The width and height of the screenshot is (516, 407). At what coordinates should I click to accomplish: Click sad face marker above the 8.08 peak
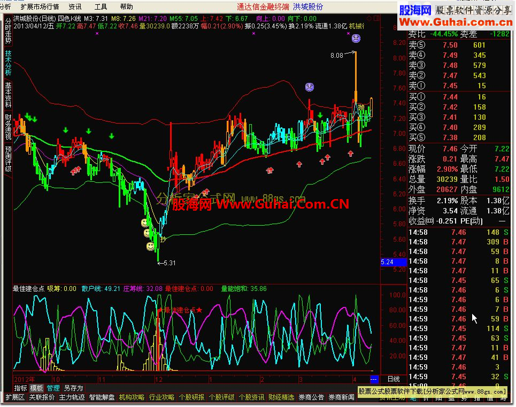[x=356, y=39]
